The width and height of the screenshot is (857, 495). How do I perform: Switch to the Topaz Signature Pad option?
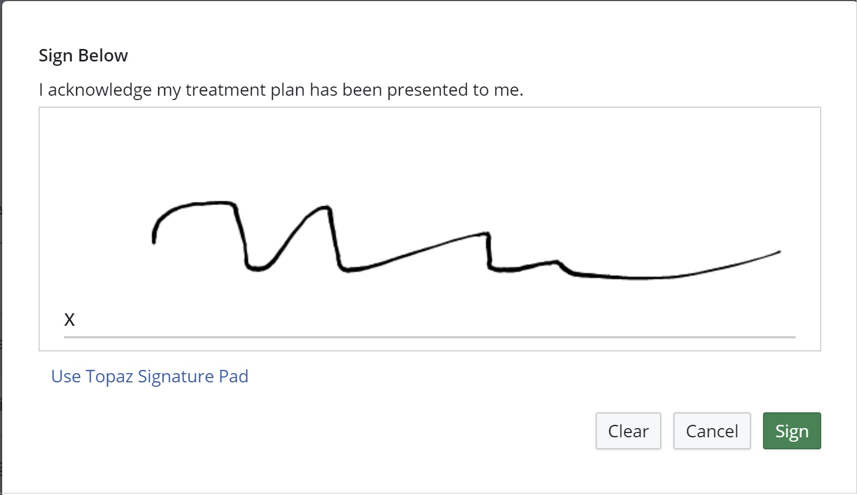pos(149,376)
